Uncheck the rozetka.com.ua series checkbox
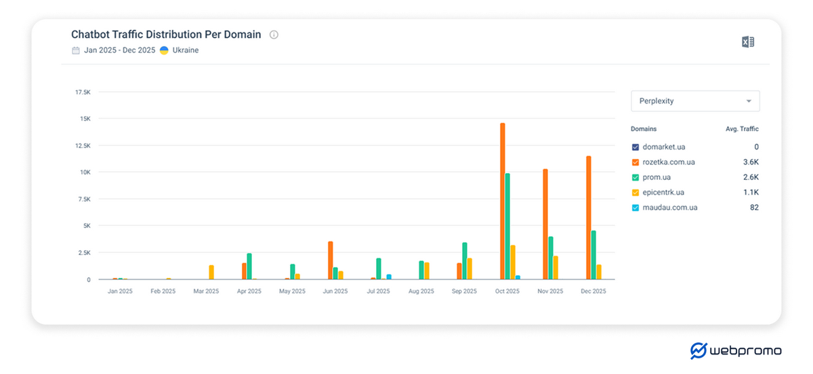This screenshot has height=374, width=813. (635, 162)
